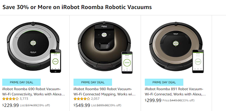
Task: Click the $299.99 price of Roomba 891
Action: (153, 100)
